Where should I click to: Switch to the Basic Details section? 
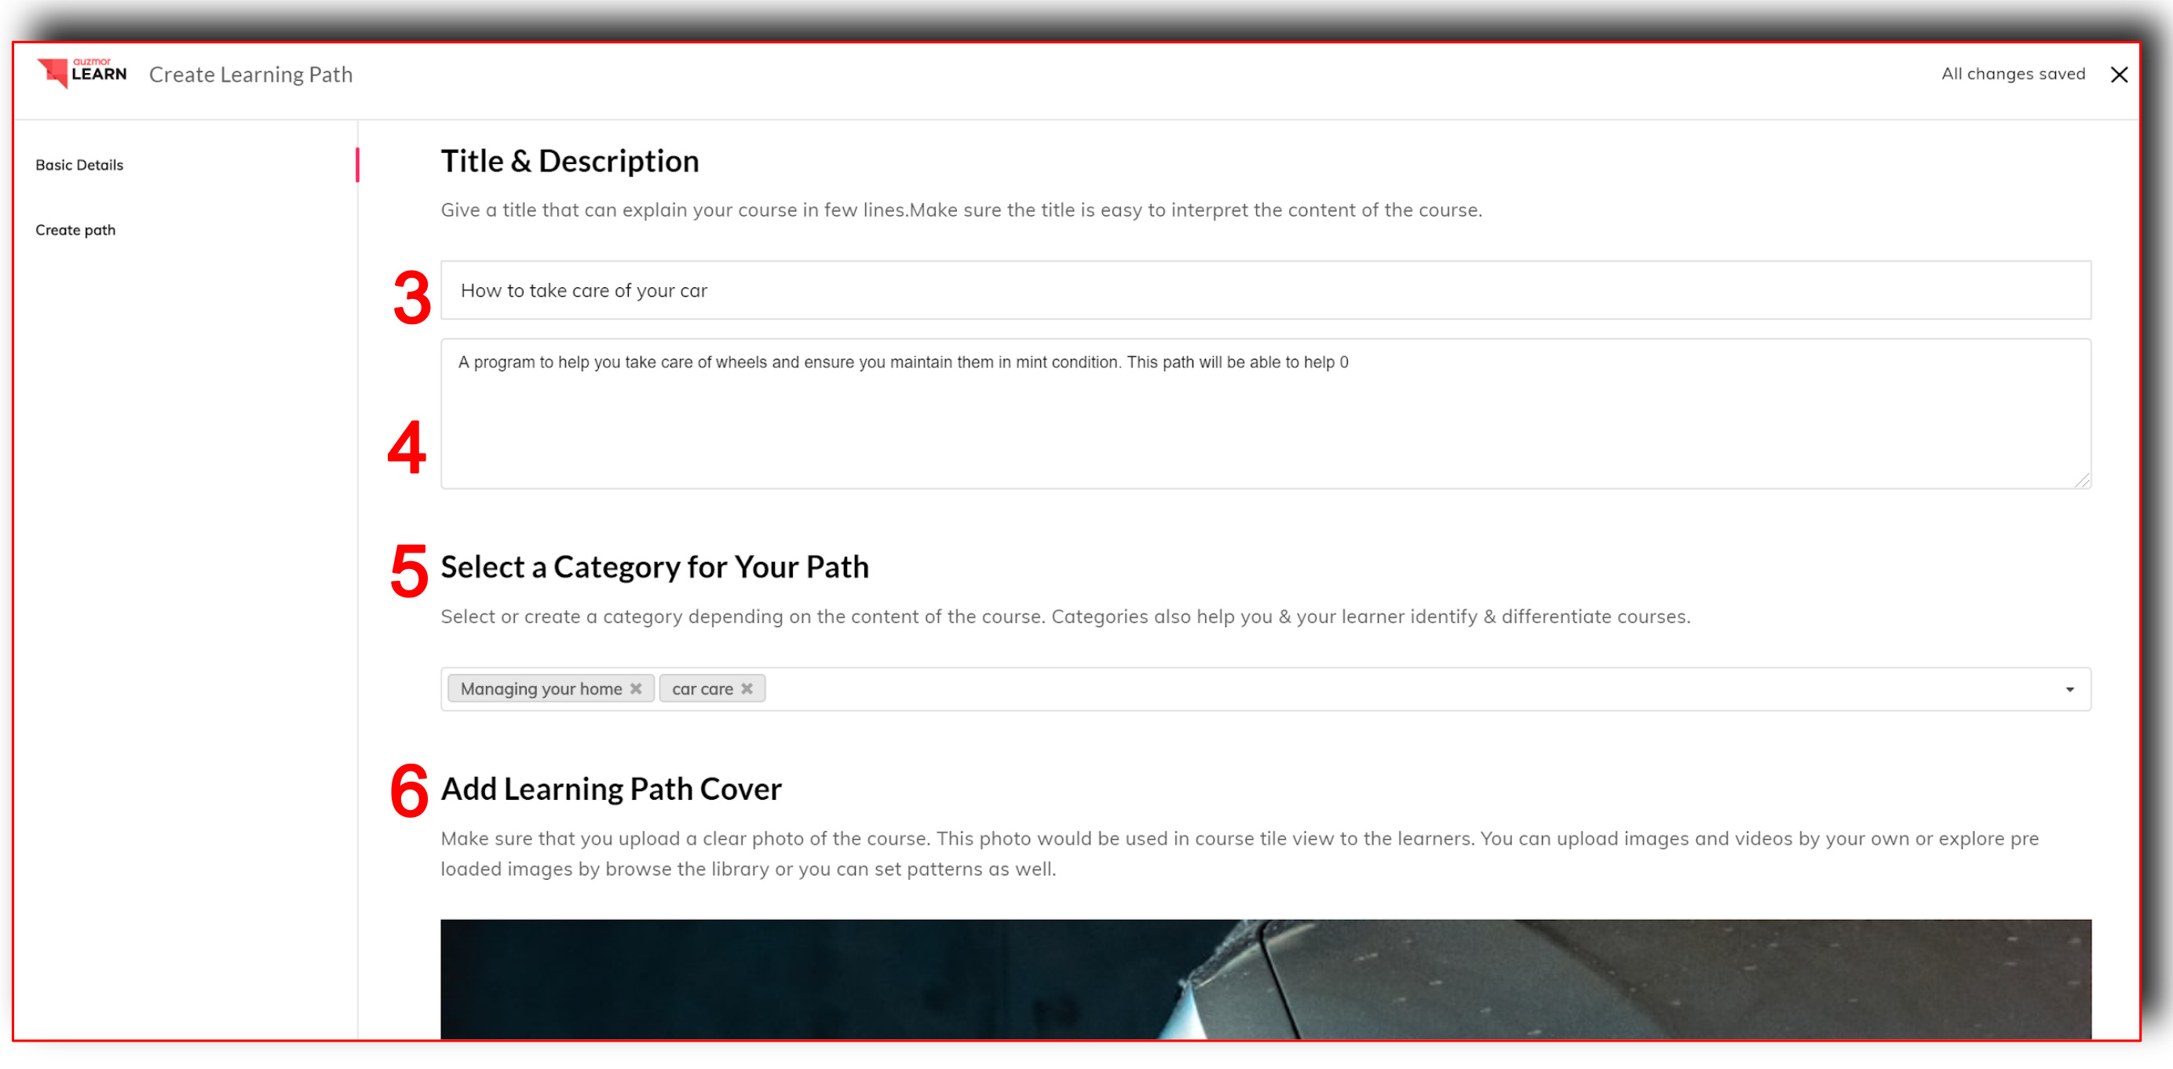(x=79, y=166)
